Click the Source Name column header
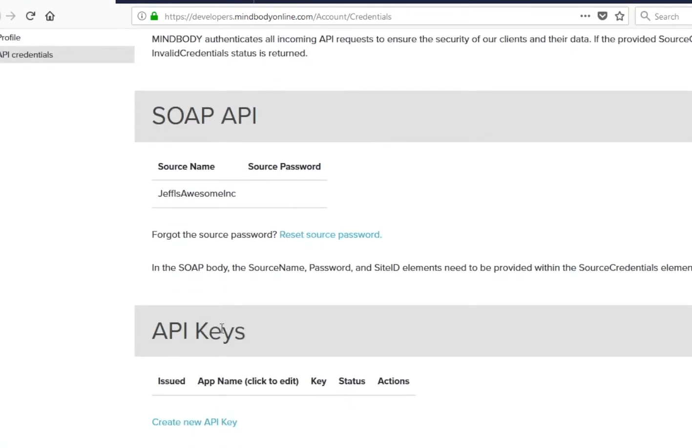The image size is (692, 448). coord(186,166)
